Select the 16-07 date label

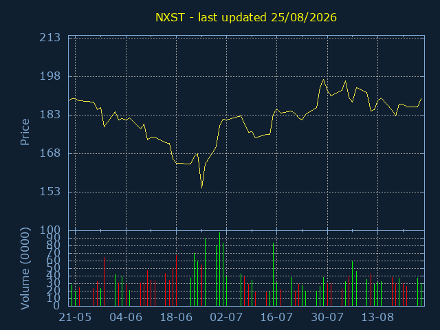pos(276,318)
